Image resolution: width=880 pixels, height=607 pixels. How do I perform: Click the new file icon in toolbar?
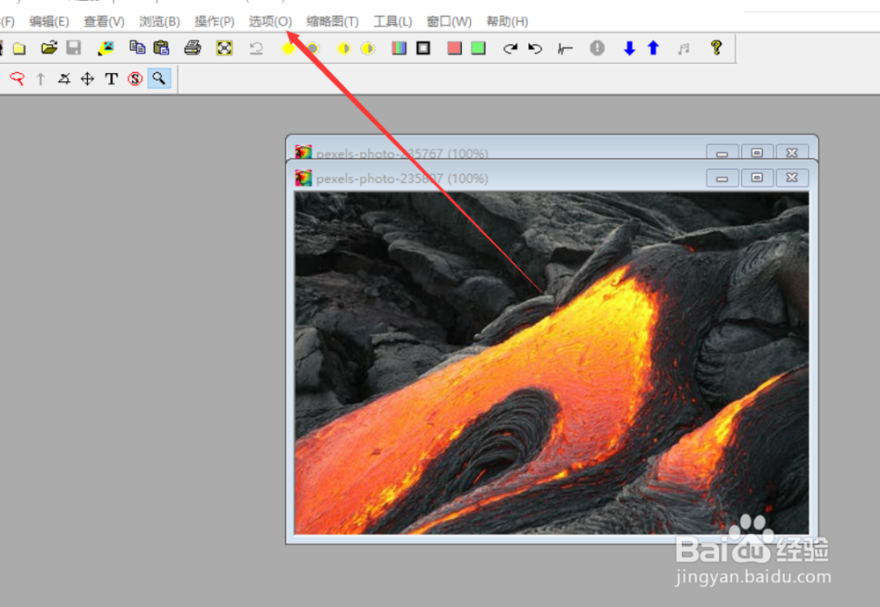point(19,48)
